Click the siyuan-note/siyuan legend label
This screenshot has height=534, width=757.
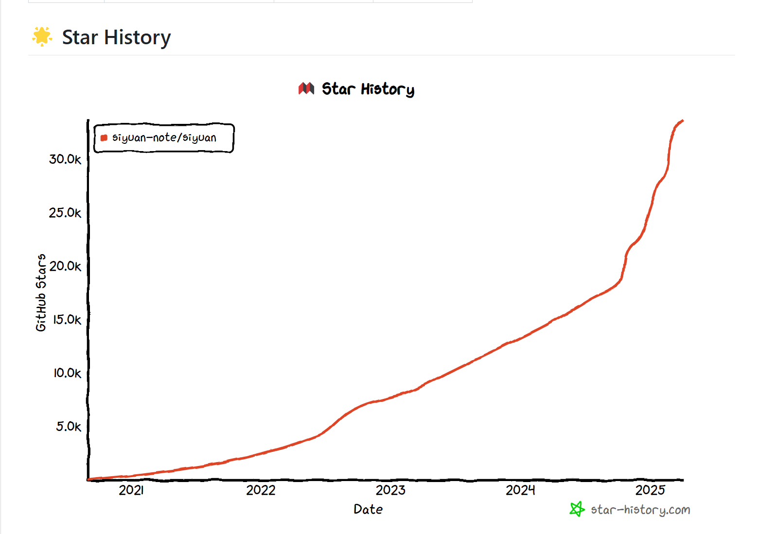point(164,138)
